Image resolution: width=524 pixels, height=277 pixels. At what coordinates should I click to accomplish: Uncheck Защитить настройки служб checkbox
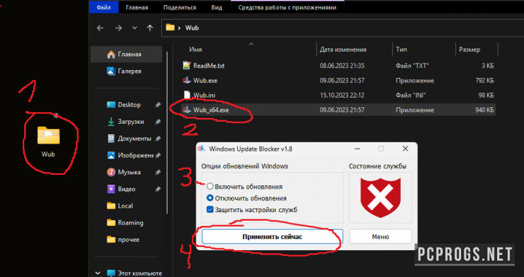point(210,210)
